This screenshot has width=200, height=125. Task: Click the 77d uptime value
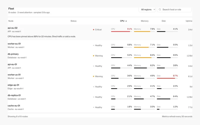coord(190,107)
